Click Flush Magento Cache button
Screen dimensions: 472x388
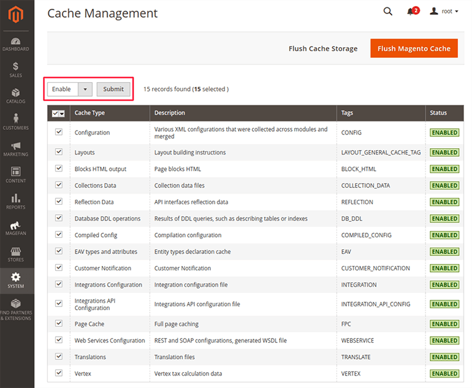[414, 48]
